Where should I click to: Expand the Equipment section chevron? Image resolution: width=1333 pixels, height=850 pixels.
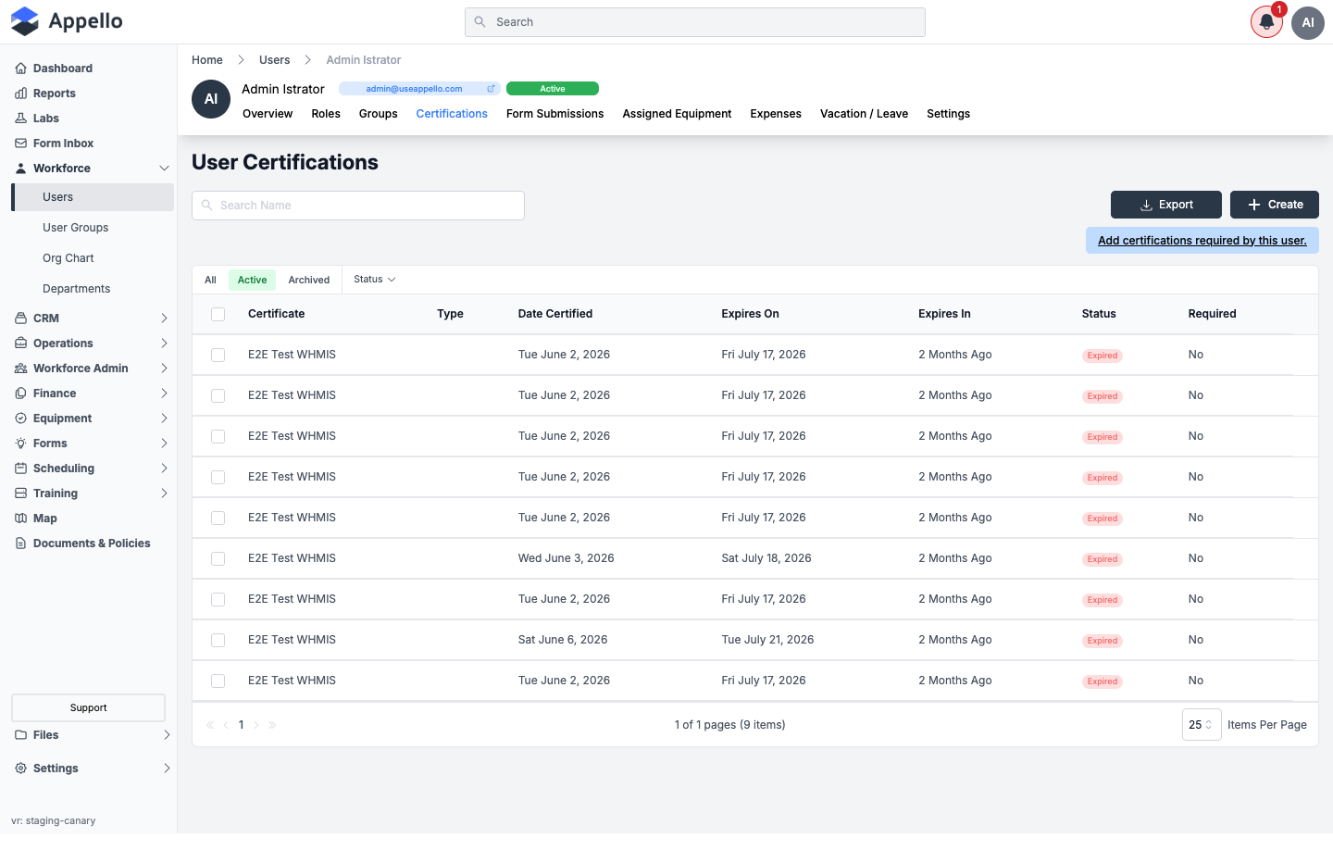pyautogui.click(x=164, y=419)
